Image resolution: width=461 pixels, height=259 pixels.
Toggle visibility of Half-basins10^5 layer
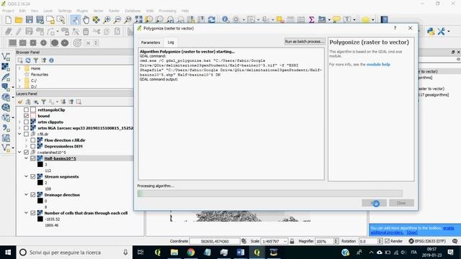tap(33, 158)
